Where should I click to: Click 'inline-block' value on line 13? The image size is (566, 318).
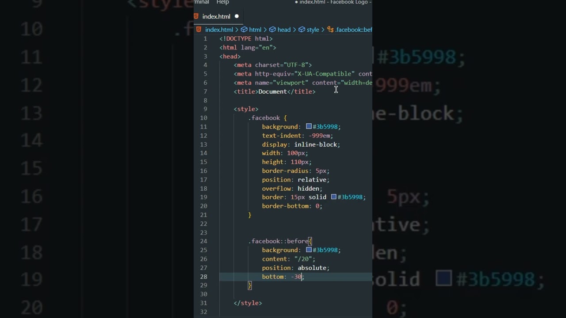pyautogui.click(x=315, y=144)
